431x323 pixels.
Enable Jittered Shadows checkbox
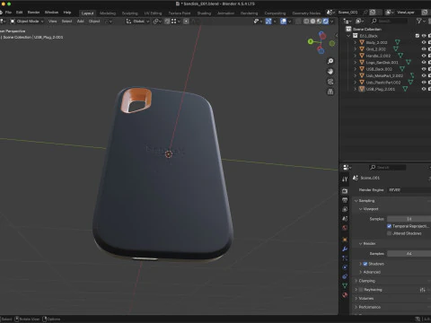point(389,233)
